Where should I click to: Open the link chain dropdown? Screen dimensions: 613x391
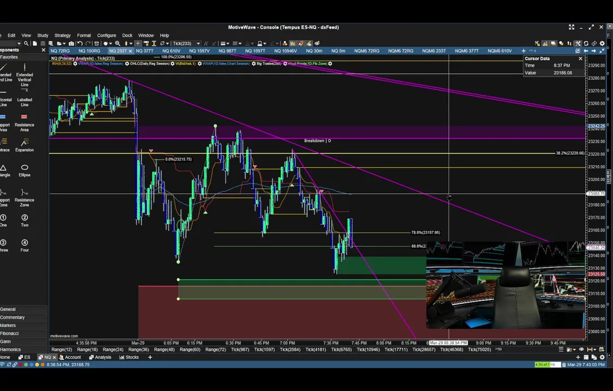(167, 43)
